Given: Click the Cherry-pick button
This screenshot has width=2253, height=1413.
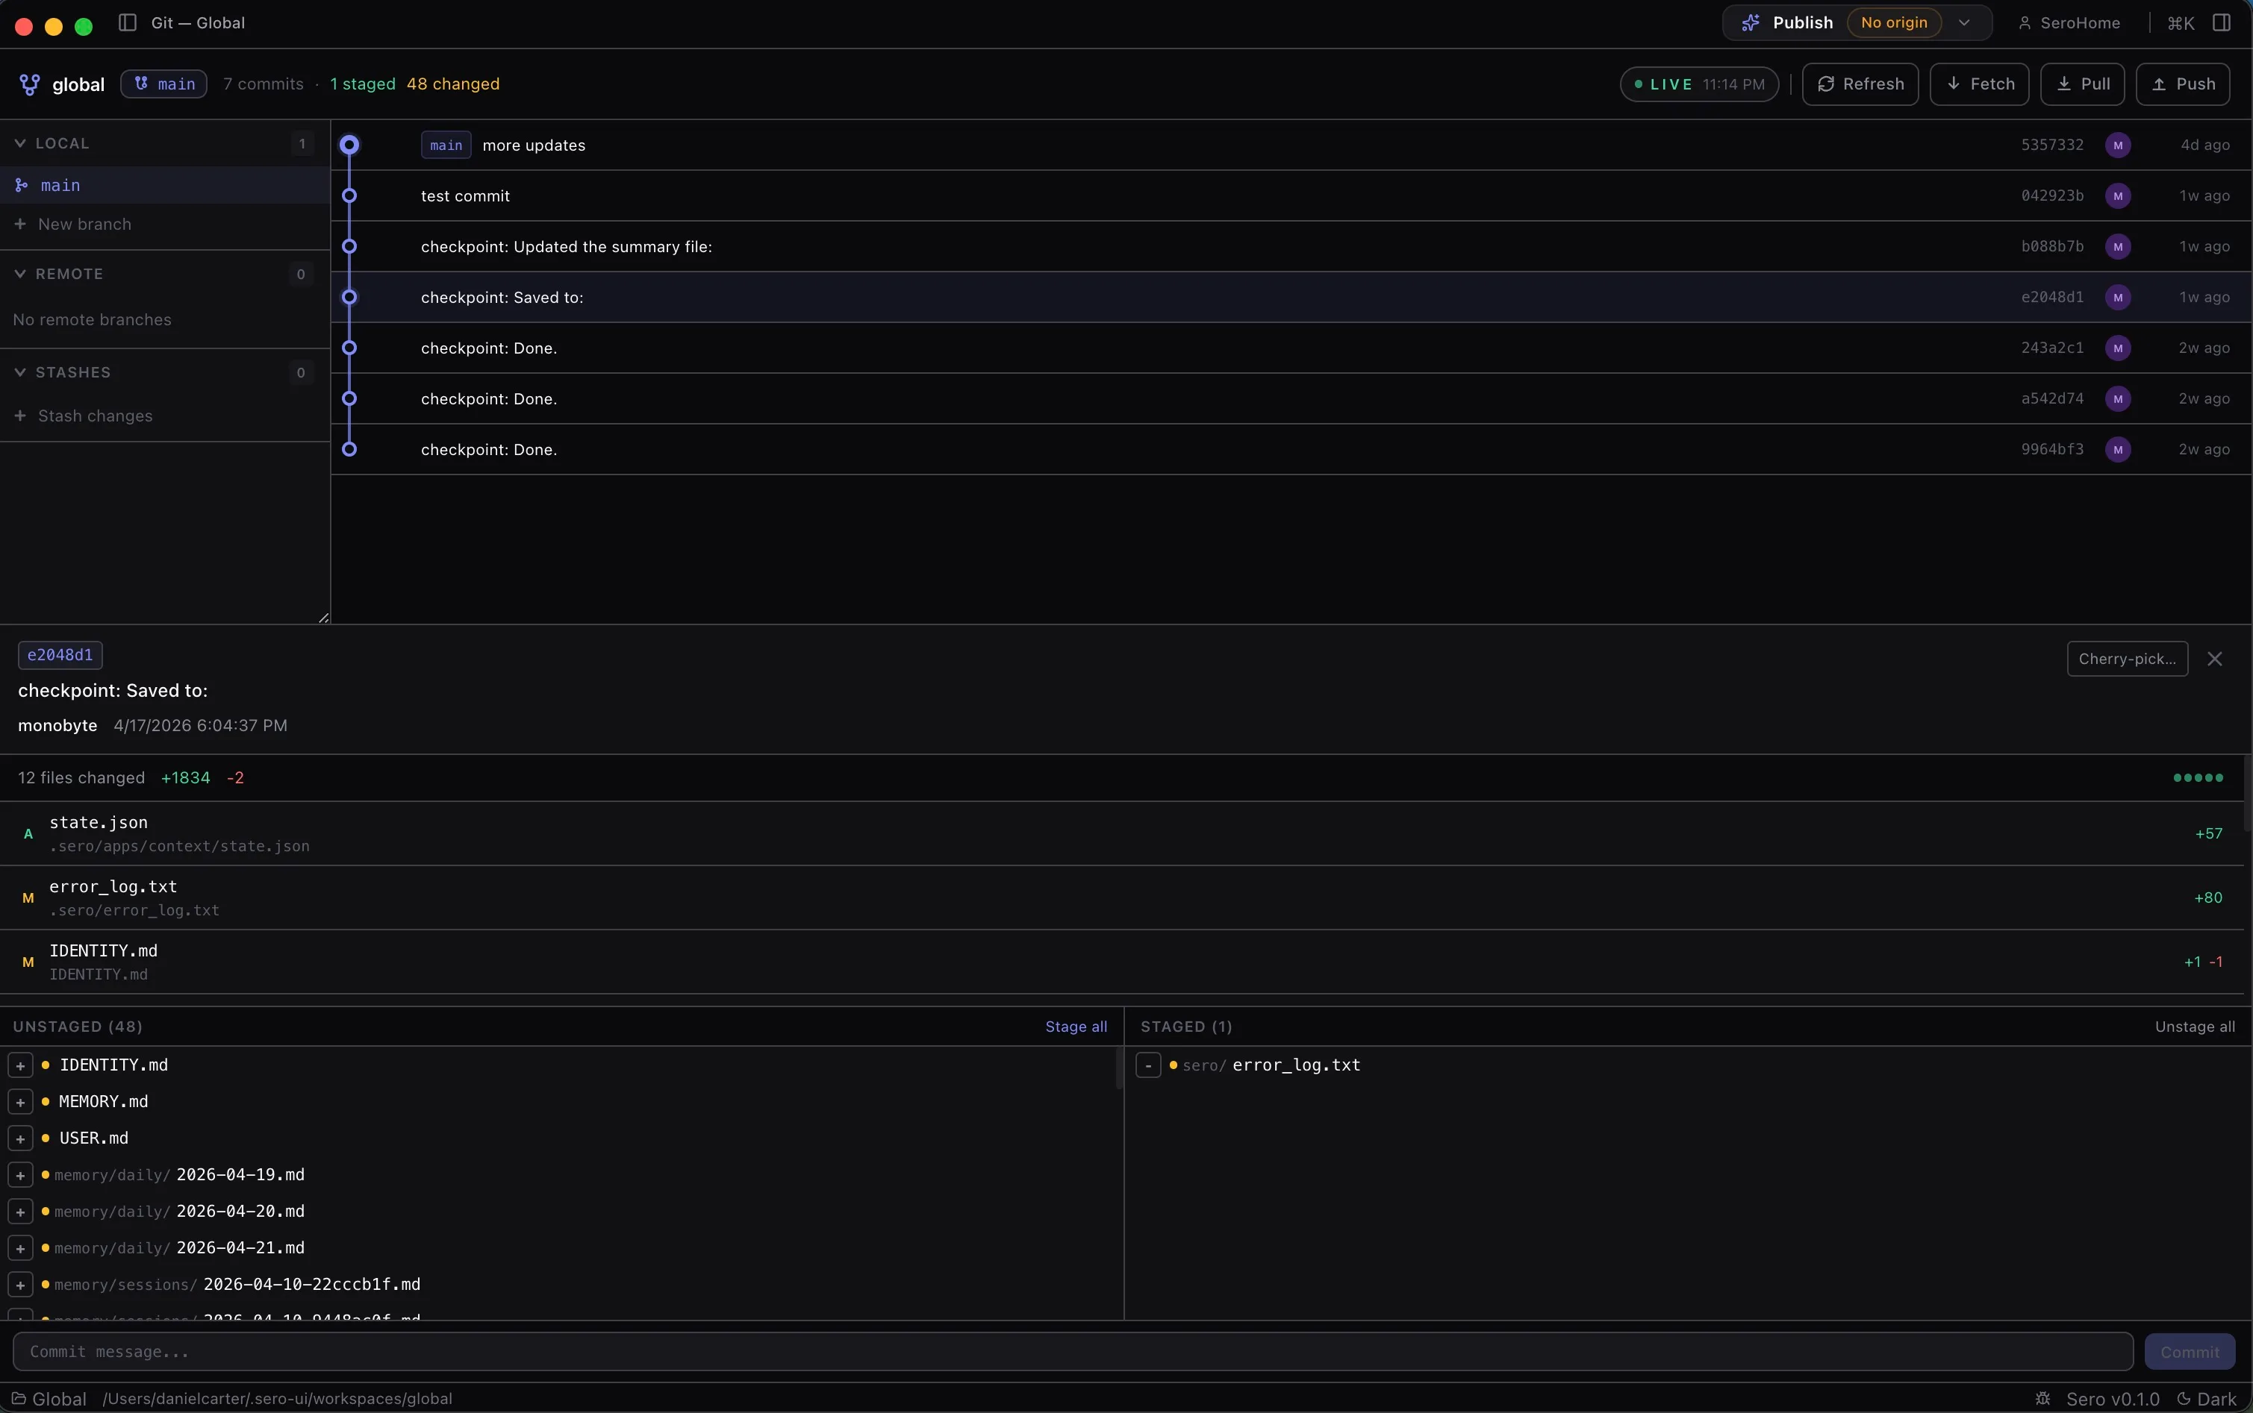Looking at the screenshot, I should [x=2127, y=659].
